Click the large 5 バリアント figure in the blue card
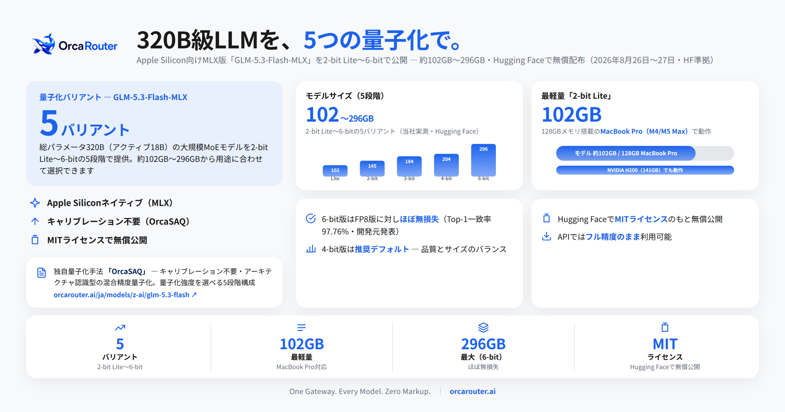 [84, 123]
